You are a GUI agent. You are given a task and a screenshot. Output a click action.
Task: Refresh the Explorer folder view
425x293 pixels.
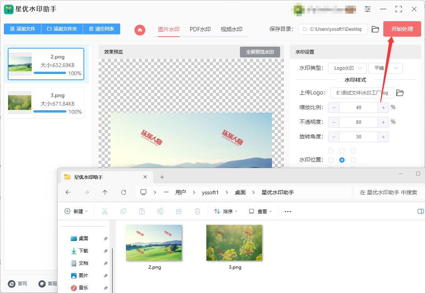124,192
